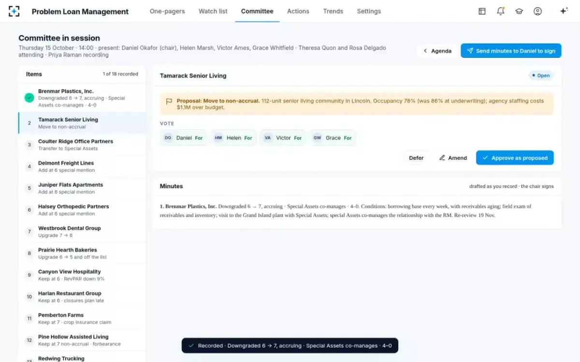580x362 pixels.
Task: Open the Canyon View Hospitality item
Action: 82,275
